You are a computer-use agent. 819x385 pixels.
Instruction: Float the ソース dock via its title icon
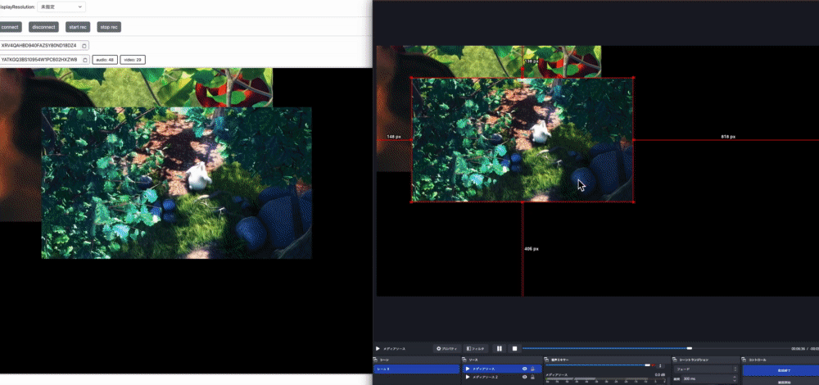point(464,360)
